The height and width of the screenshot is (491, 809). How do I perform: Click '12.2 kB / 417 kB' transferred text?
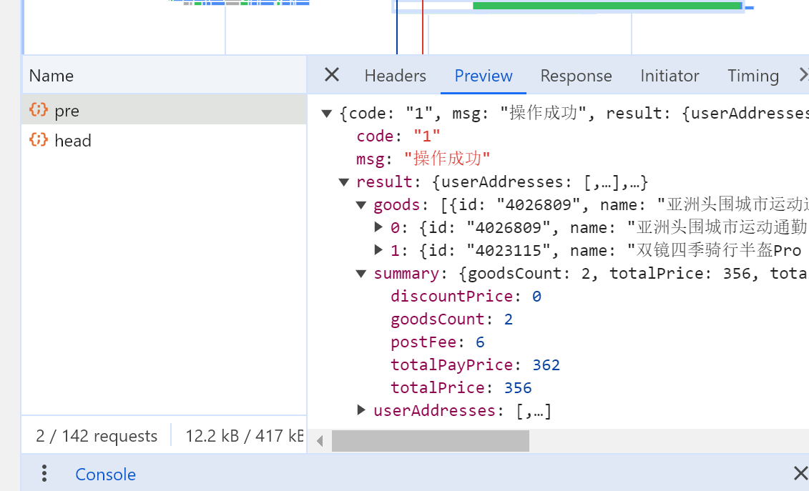(x=245, y=436)
